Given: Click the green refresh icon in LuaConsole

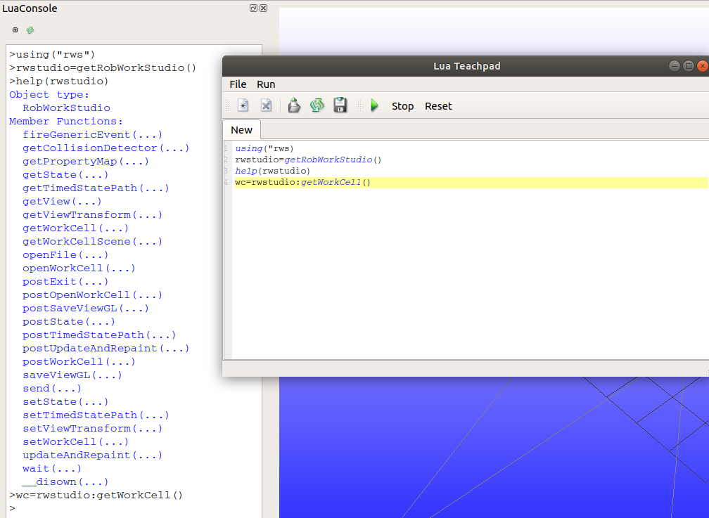Looking at the screenshot, I should coord(30,30).
